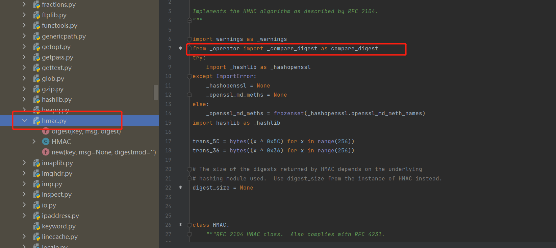The image size is (556, 248).
Task: Click the frozenset call on line 14
Action: coord(288,114)
